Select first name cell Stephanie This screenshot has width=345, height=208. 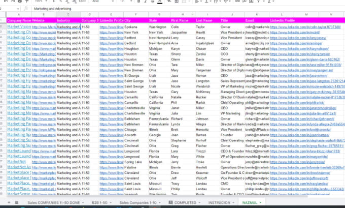(x=183, y=140)
